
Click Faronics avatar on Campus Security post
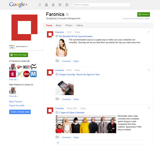(x=50, y=73)
